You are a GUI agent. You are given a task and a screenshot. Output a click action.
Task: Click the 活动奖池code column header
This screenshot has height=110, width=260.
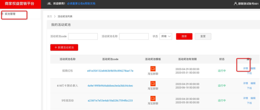tap(110, 59)
